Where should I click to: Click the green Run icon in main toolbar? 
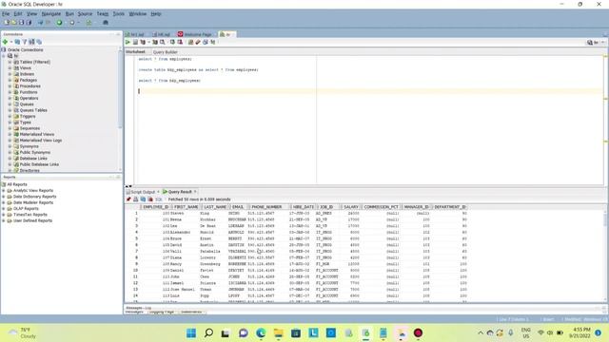click(x=59, y=23)
